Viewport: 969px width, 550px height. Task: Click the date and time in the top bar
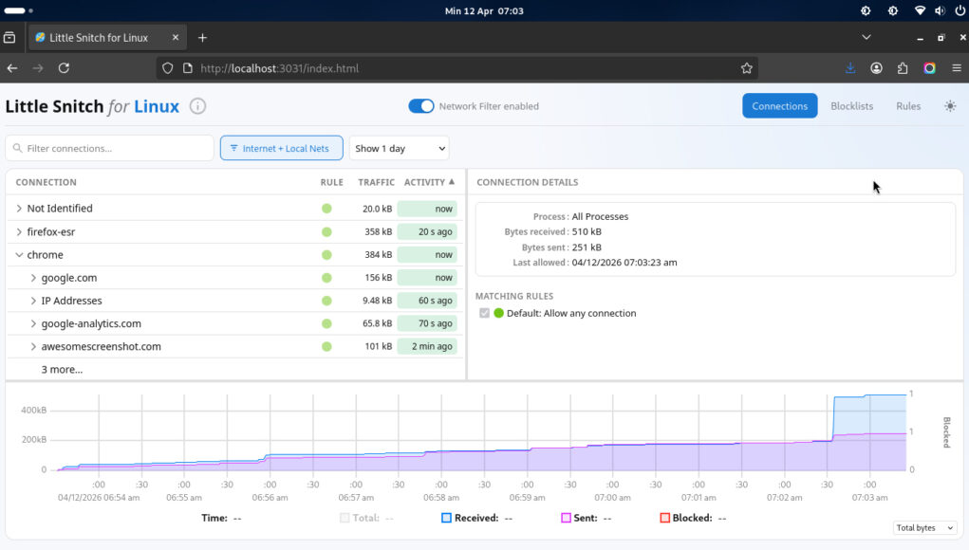point(484,10)
